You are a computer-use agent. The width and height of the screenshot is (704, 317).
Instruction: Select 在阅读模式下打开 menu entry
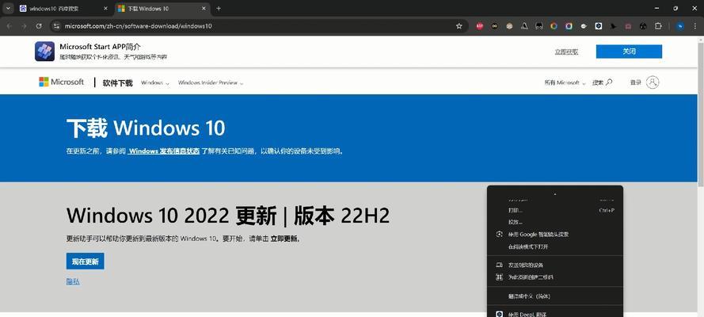coord(555,246)
